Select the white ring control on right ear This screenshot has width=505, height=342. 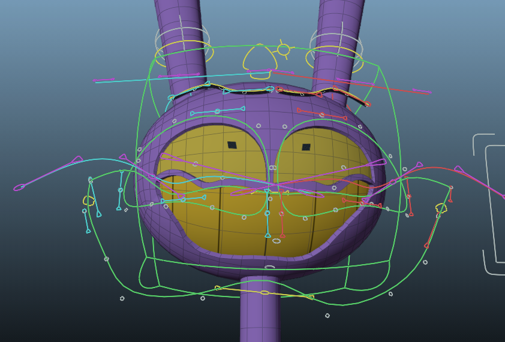coord(336,44)
